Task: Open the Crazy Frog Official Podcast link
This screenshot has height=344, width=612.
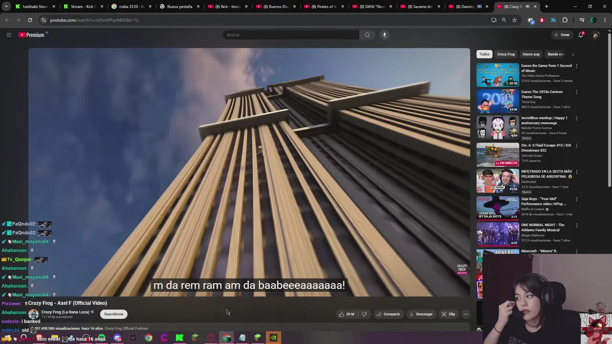Action: (126, 328)
